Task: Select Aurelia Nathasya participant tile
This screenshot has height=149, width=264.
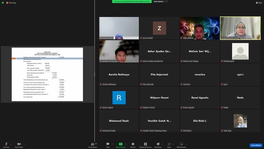Action: point(119,74)
